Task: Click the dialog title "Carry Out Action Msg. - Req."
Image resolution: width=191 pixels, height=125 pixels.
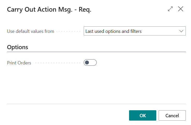Action: [49, 10]
